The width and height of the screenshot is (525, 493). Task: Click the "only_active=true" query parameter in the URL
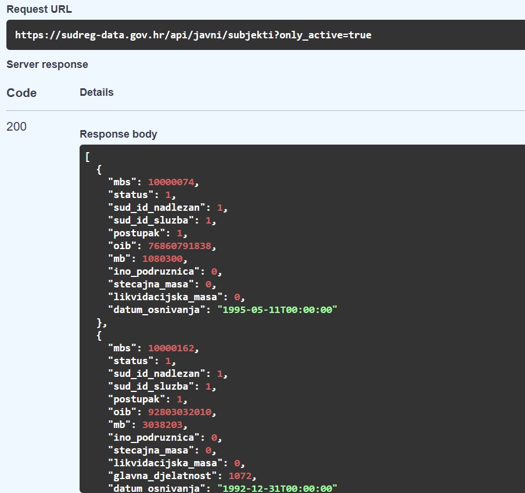tap(325, 35)
